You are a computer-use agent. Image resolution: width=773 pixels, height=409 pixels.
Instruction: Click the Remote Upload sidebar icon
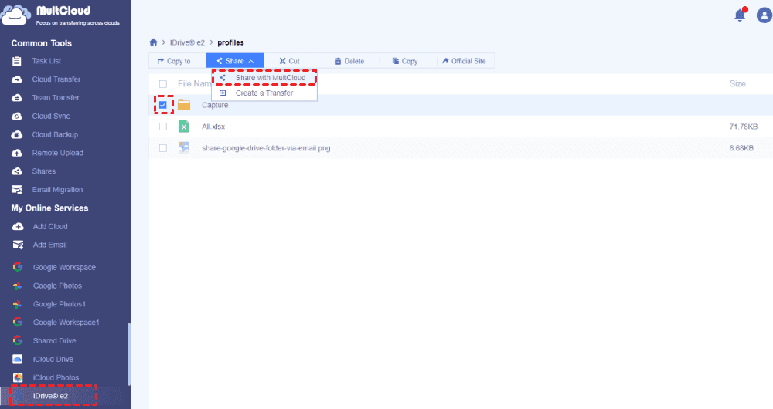(x=17, y=153)
